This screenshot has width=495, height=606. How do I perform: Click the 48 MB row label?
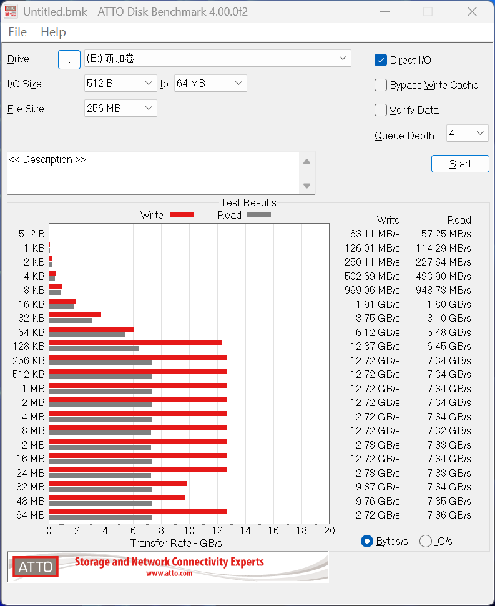(x=31, y=501)
